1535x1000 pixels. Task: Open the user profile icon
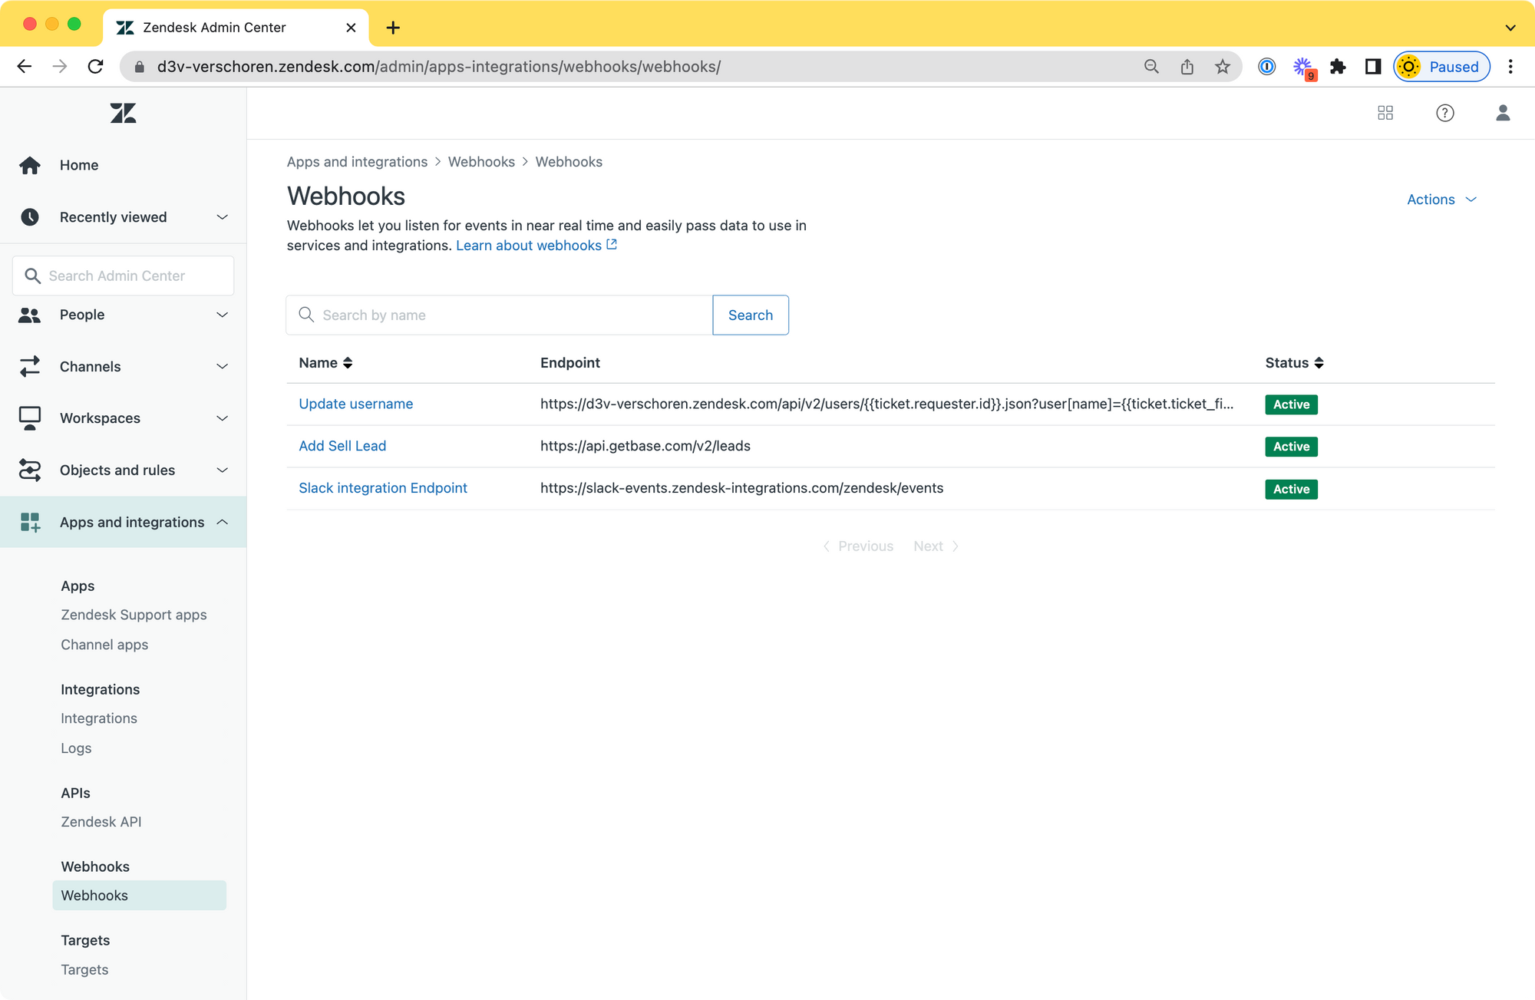coord(1503,113)
